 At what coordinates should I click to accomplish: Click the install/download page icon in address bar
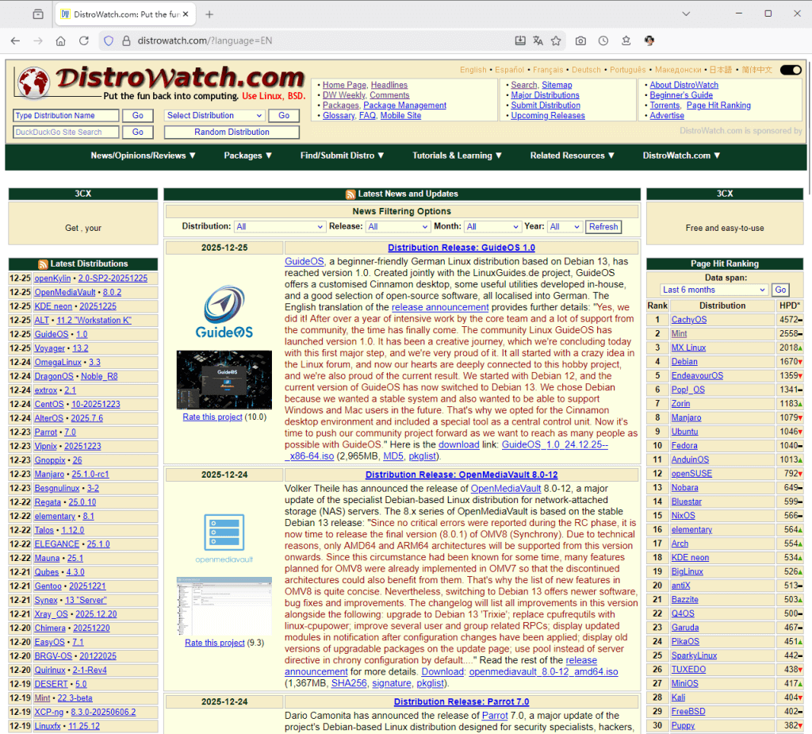tap(520, 40)
